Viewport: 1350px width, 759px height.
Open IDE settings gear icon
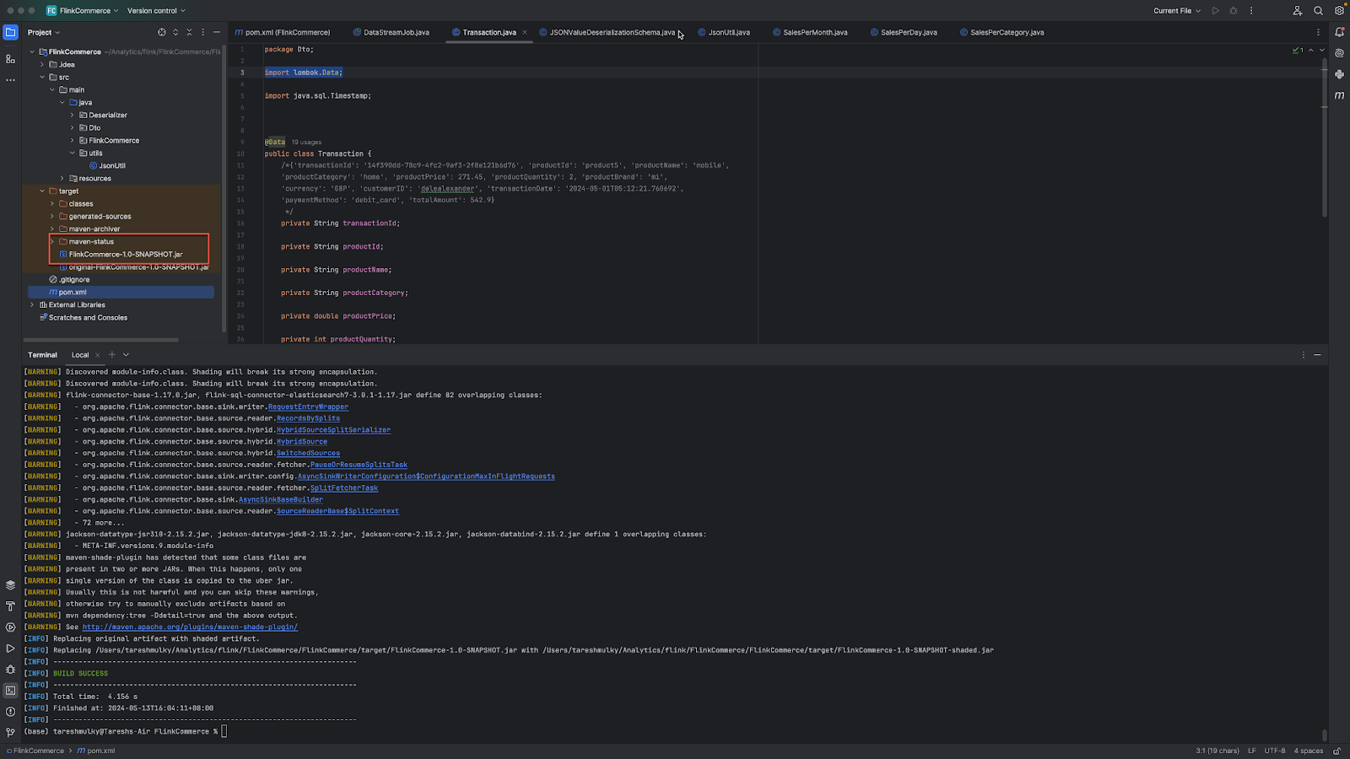[1339, 11]
